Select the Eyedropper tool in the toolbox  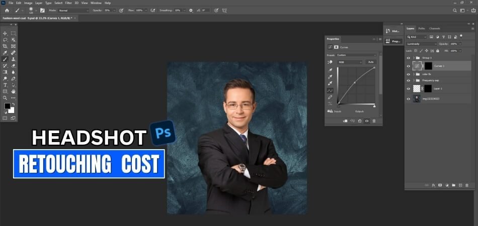[x=5, y=53]
